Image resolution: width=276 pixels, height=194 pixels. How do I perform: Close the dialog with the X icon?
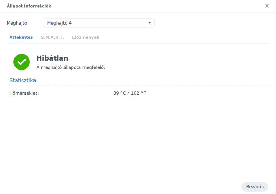(267, 6)
